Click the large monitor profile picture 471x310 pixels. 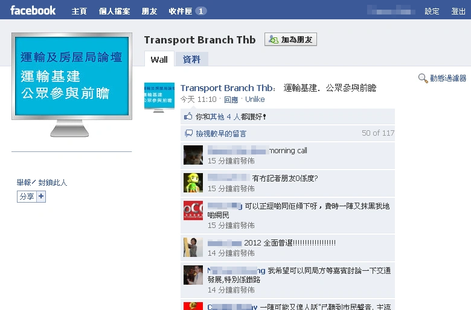tap(72, 84)
